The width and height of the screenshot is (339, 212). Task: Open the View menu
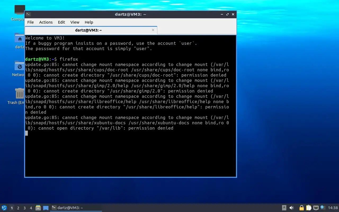(x=75, y=22)
